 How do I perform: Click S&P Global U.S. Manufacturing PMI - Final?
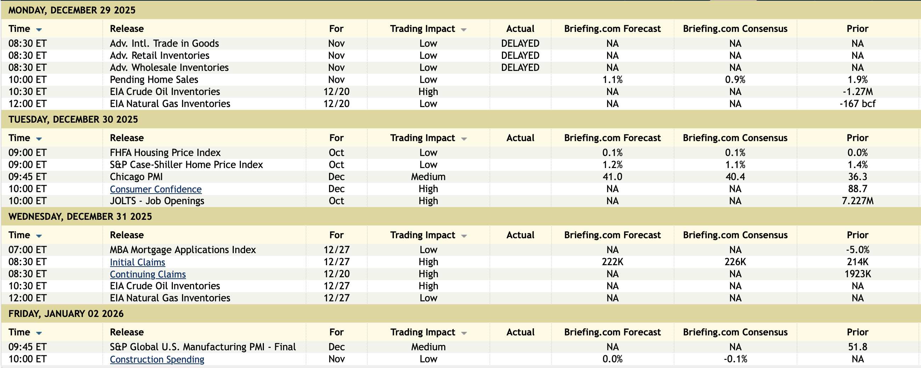203,347
